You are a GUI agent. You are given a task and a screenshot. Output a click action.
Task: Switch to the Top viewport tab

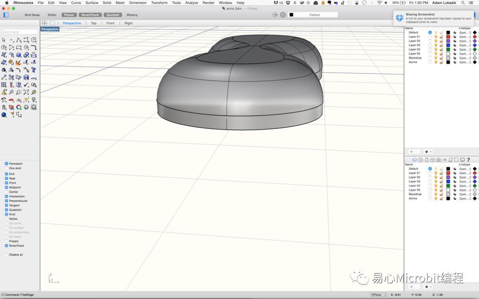tap(94, 23)
